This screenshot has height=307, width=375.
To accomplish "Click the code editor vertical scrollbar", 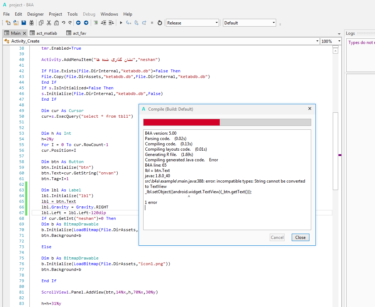I will tap(335, 151).
